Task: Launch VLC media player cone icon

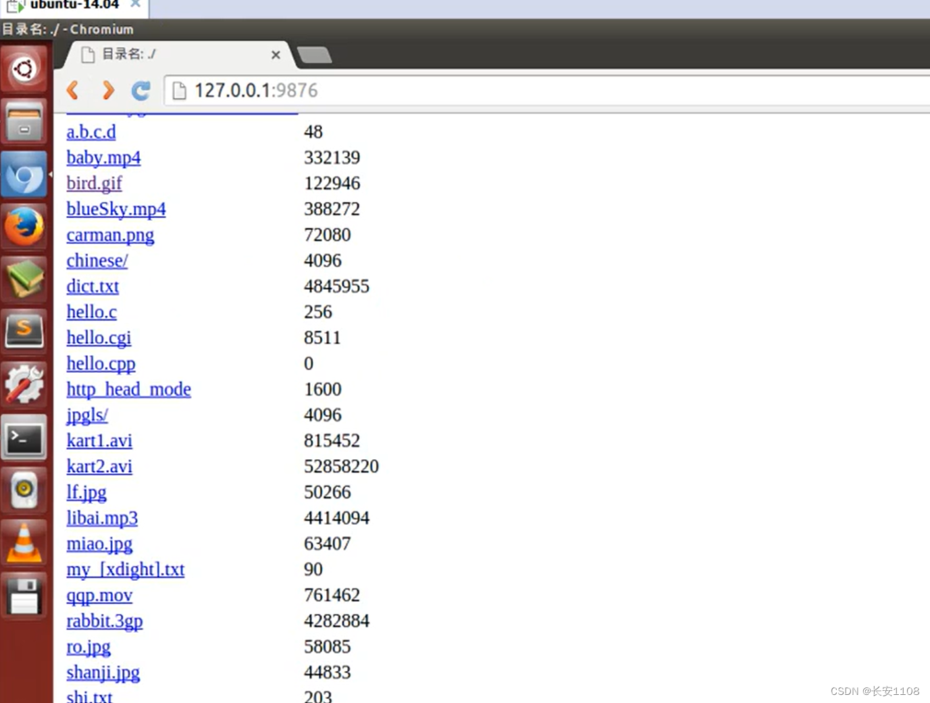Action: click(x=24, y=543)
